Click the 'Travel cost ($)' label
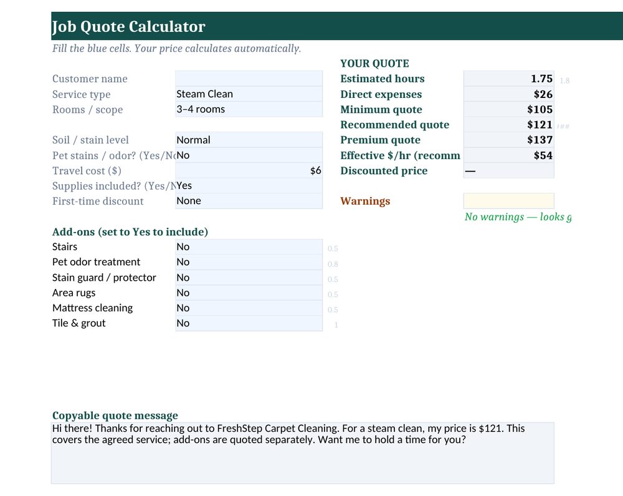623x496 pixels. click(x=87, y=171)
